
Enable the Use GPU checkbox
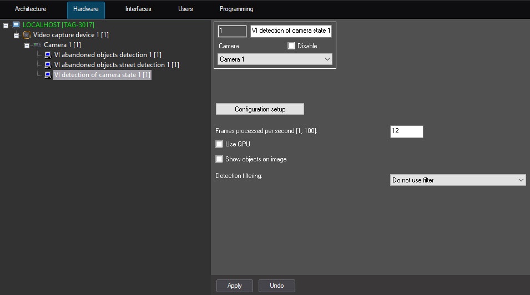coord(219,144)
